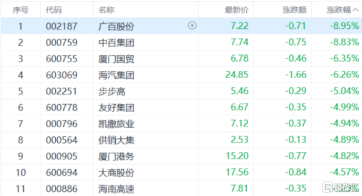Select the change percent -8.83%
This screenshot has height=196, width=362.
(344, 42)
